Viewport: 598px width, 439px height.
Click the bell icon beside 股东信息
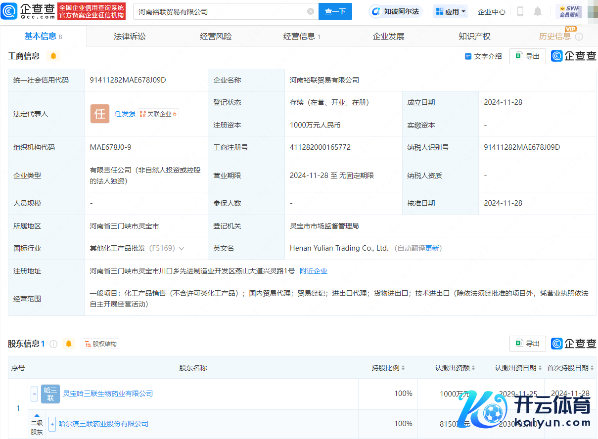[x=69, y=344]
